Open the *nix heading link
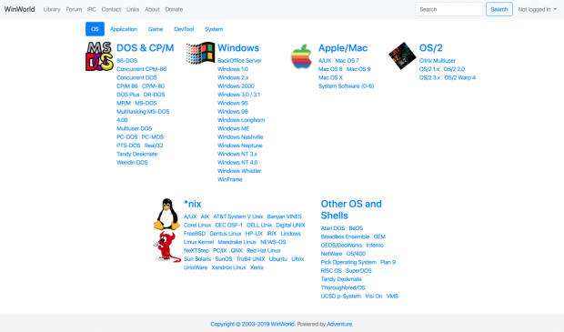Screen dimensions: 564x332 [x=193, y=204]
